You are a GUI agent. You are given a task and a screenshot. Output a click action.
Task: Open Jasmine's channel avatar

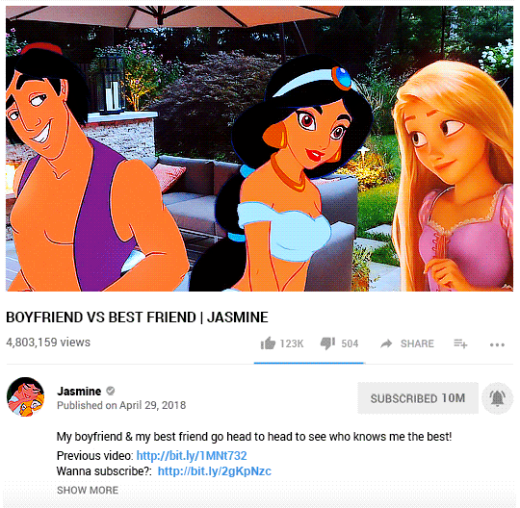(26, 396)
